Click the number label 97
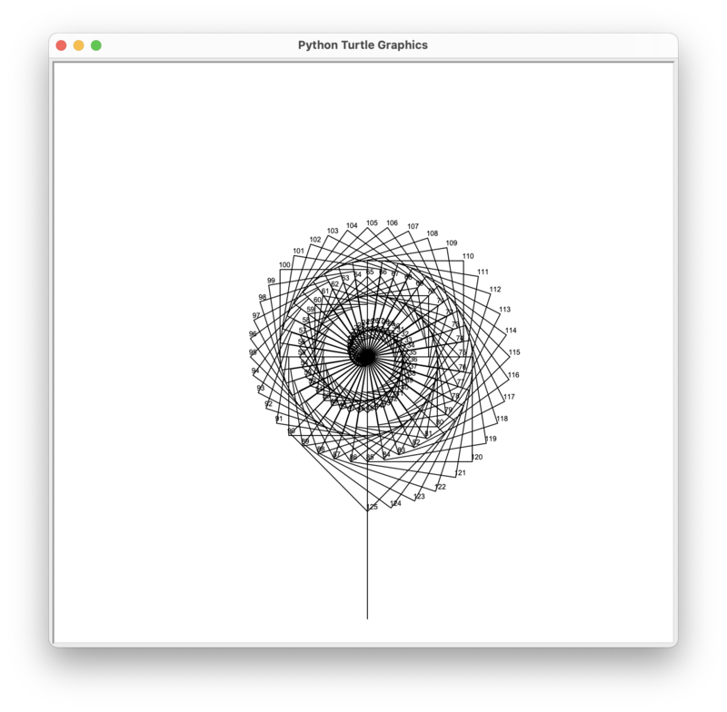727x712 pixels. pyautogui.click(x=256, y=315)
